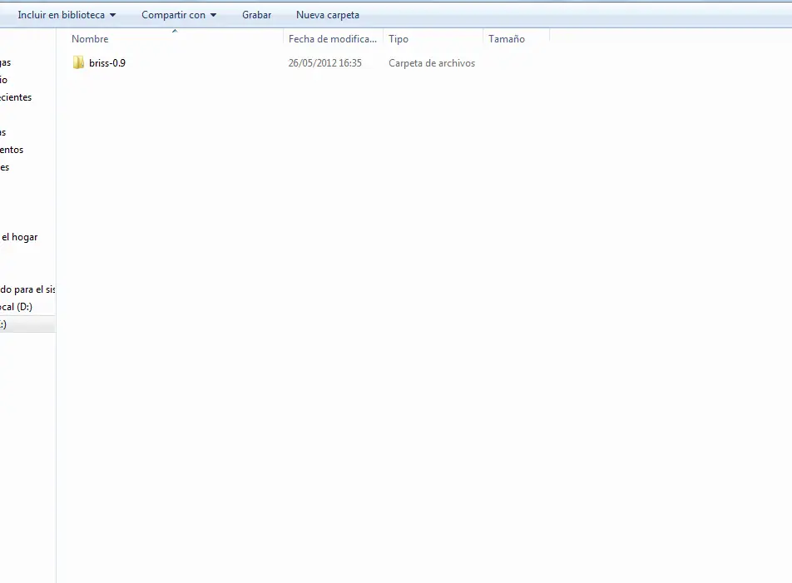Viewport: 792px width, 583px height.
Task: Select the sidebar item ending in 'entos'
Action: 12,150
